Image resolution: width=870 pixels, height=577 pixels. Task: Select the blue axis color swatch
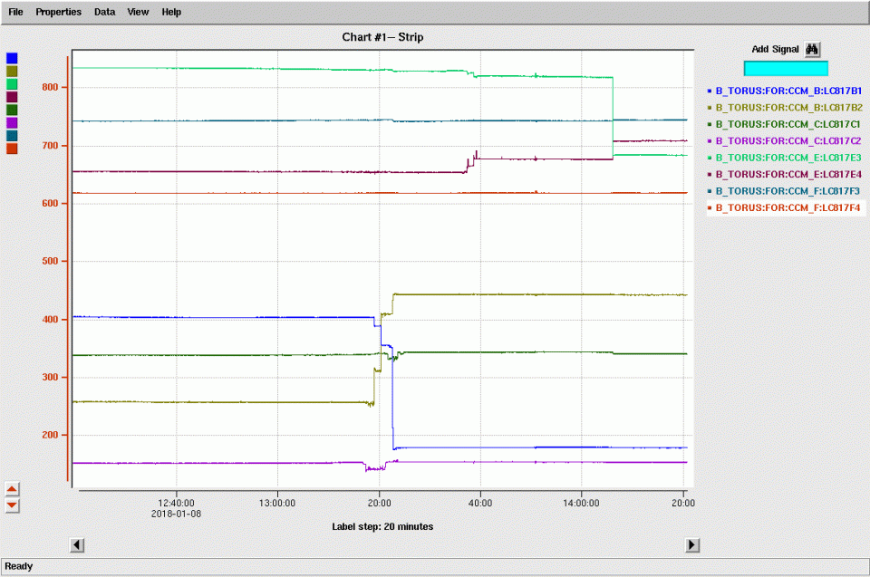(12, 58)
